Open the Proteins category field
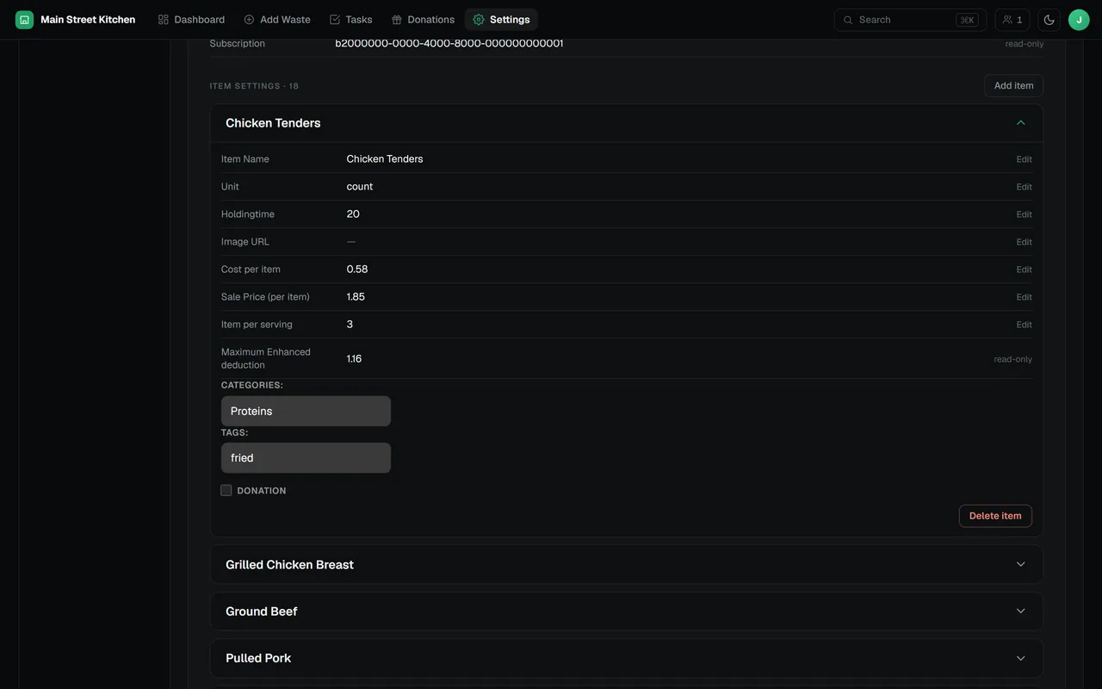 pyautogui.click(x=306, y=411)
